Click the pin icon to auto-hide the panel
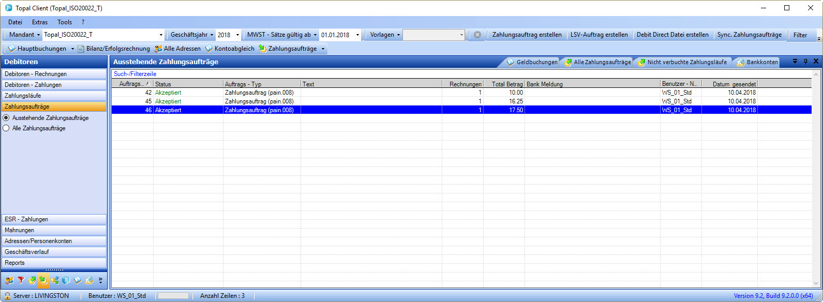The width and height of the screenshot is (823, 302). point(805,62)
